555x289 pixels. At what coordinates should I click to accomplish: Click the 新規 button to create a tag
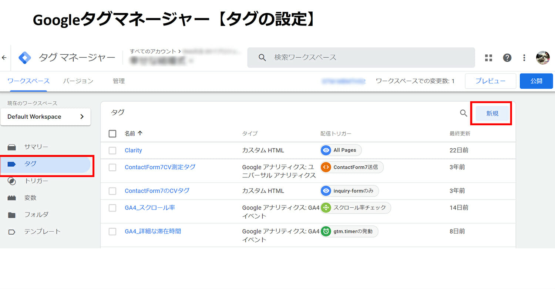492,113
